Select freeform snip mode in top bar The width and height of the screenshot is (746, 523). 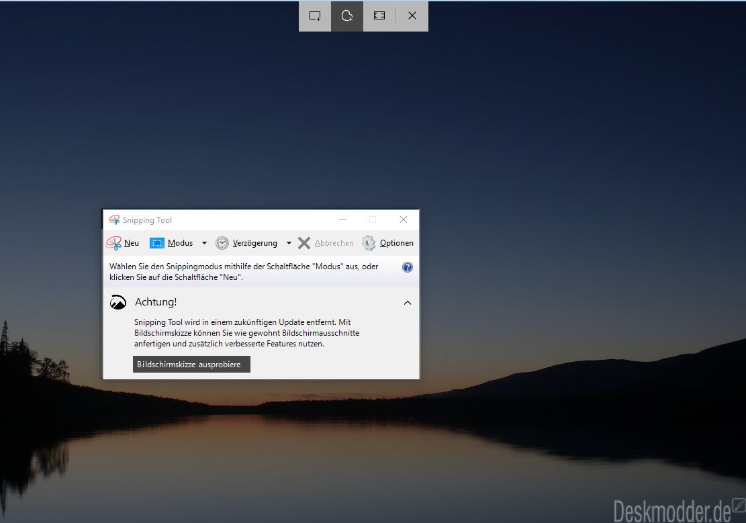pyautogui.click(x=347, y=15)
